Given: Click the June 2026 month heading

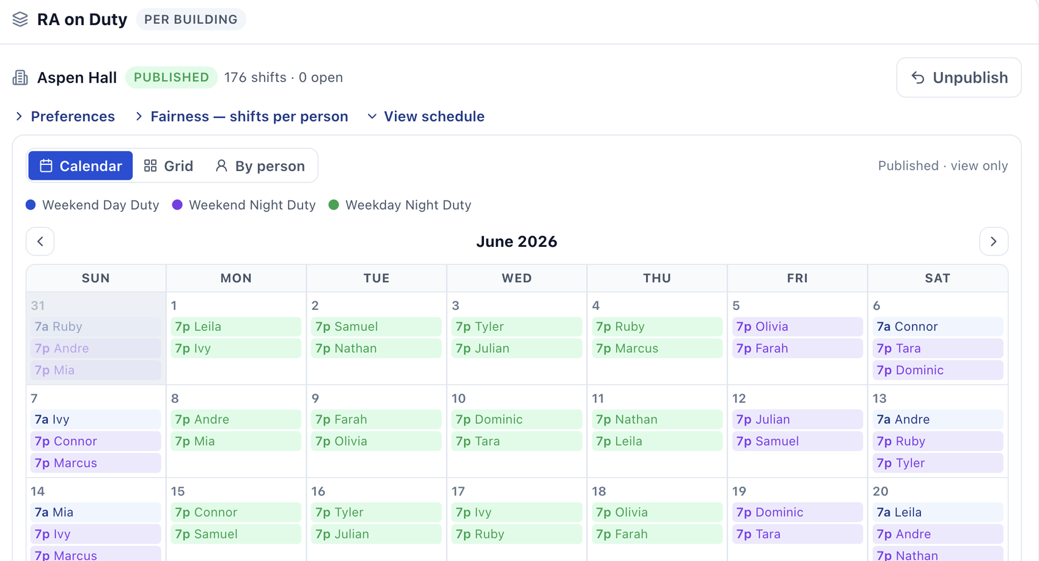Looking at the screenshot, I should point(516,241).
